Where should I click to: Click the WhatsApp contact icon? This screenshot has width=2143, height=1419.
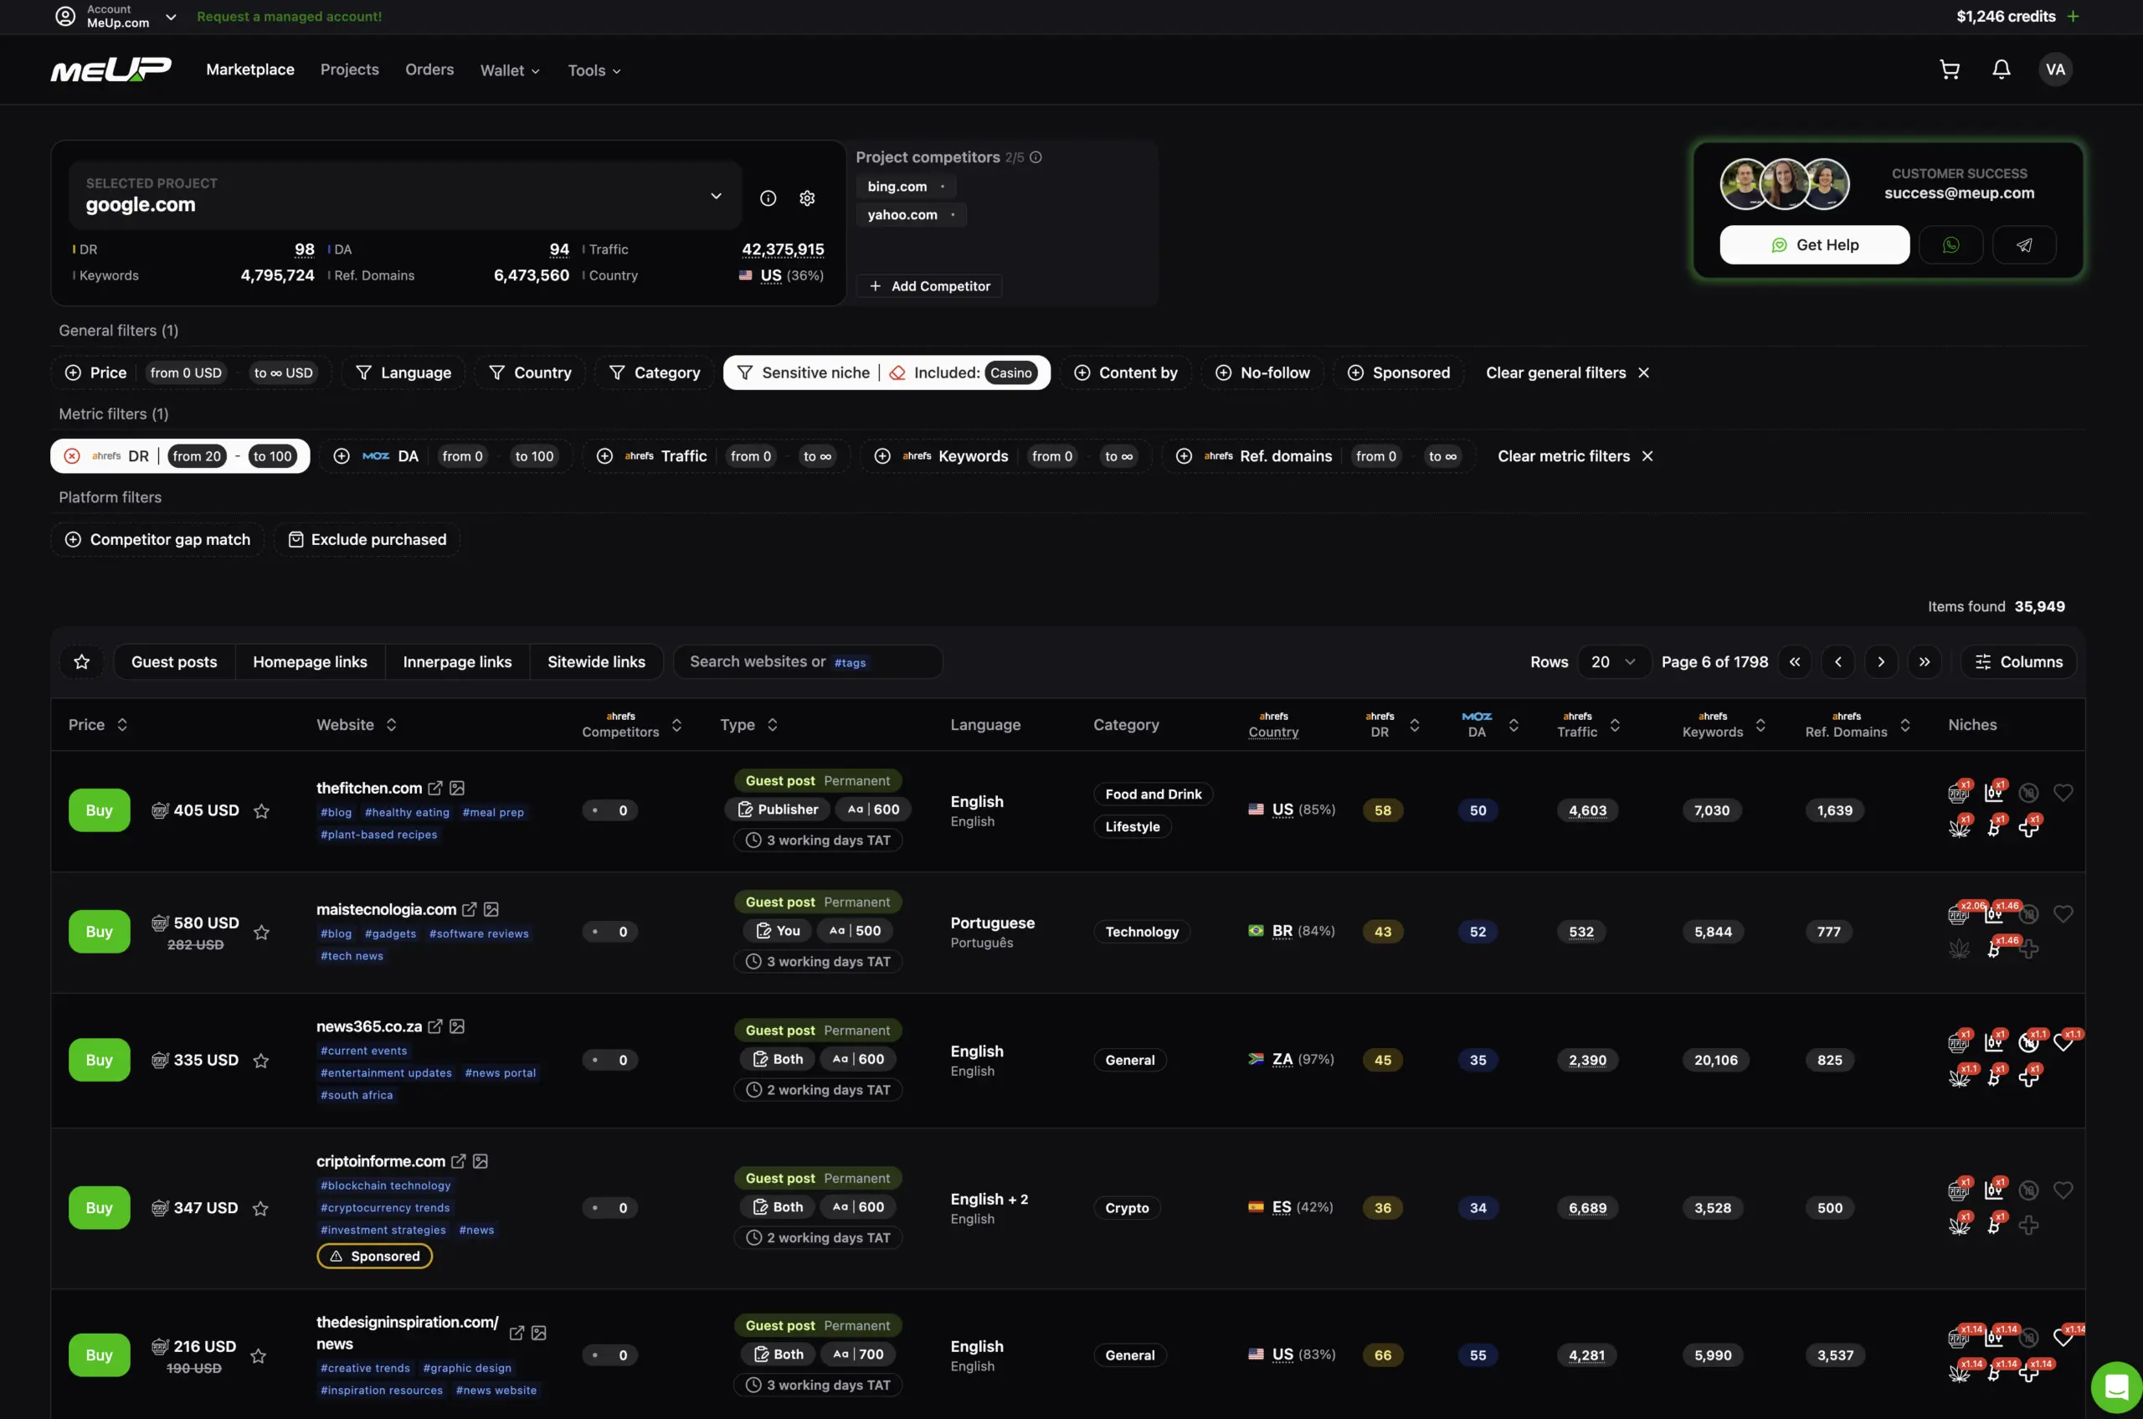1950,245
